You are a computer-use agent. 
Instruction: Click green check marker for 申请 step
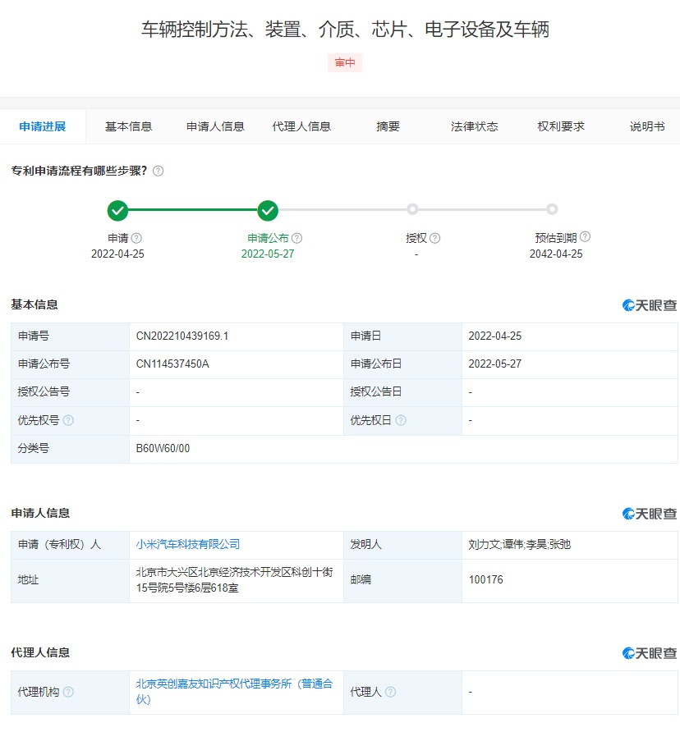117,210
